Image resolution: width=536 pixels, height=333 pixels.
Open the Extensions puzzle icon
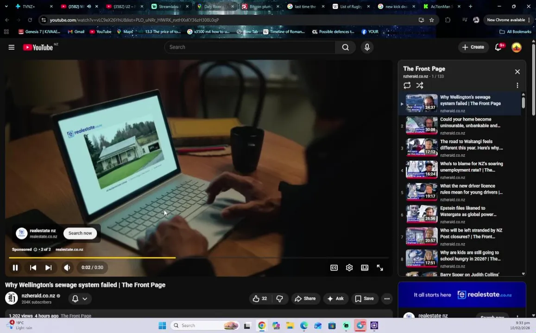[448, 20]
